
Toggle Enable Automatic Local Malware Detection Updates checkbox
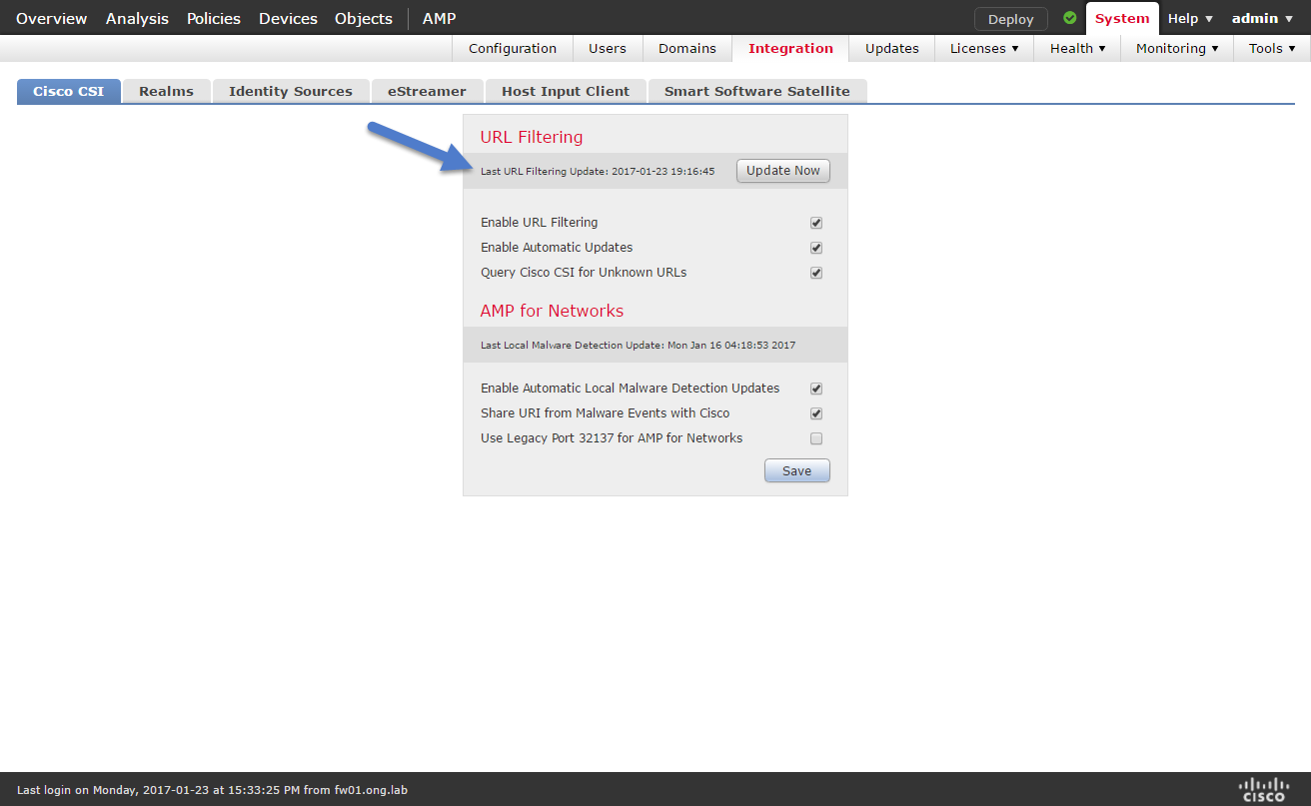tap(816, 389)
